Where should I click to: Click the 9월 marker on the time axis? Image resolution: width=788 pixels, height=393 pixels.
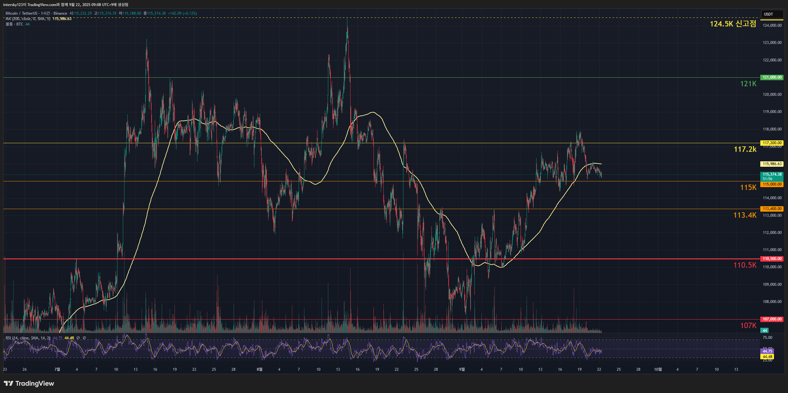click(x=462, y=369)
